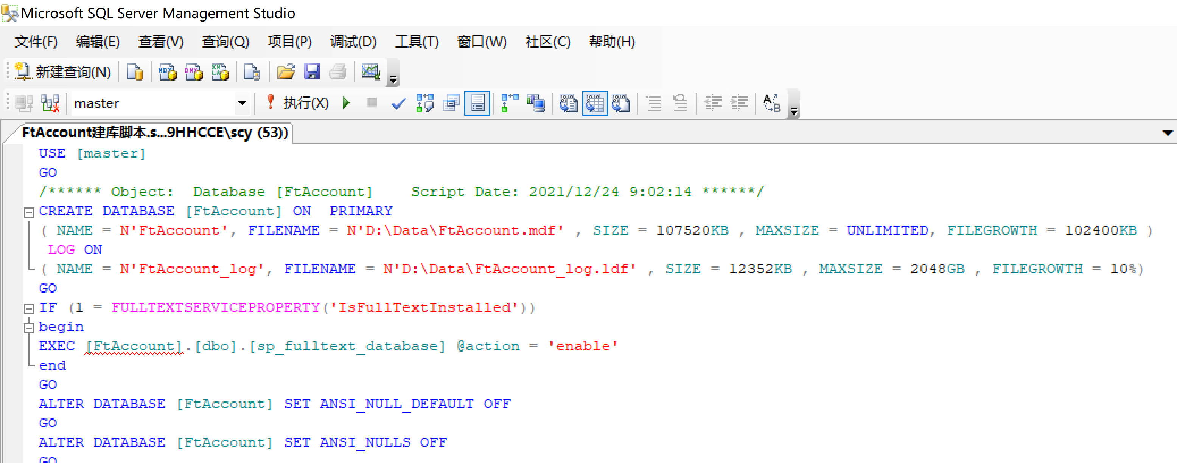Open the Activity Monitor
Screen dimensions: 1177x463
[370, 72]
